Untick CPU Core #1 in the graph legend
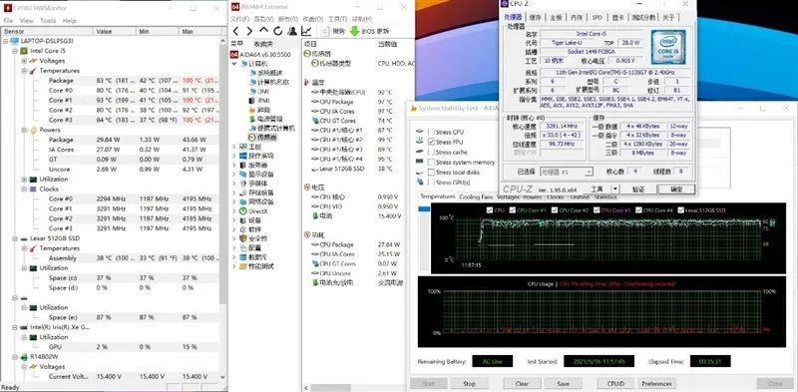Image resolution: width=798 pixels, height=392 pixels. (x=512, y=209)
